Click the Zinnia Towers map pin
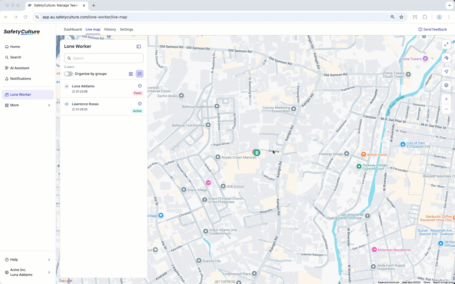The image size is (455, 284). 425,59
